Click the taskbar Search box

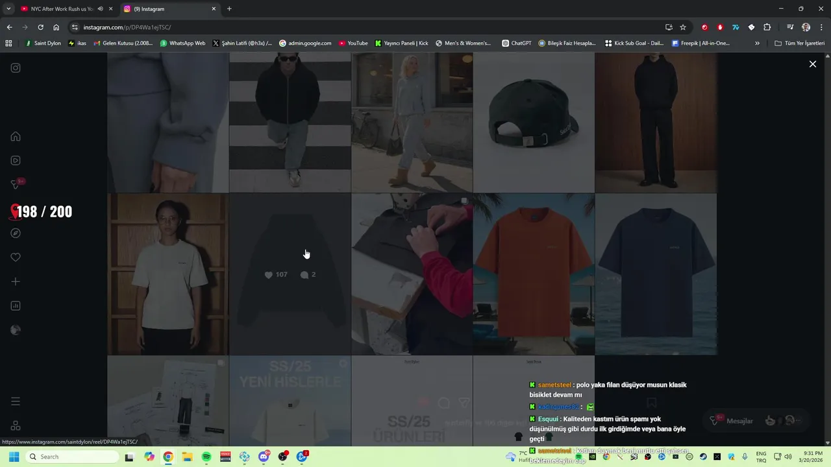coord(73,457)
